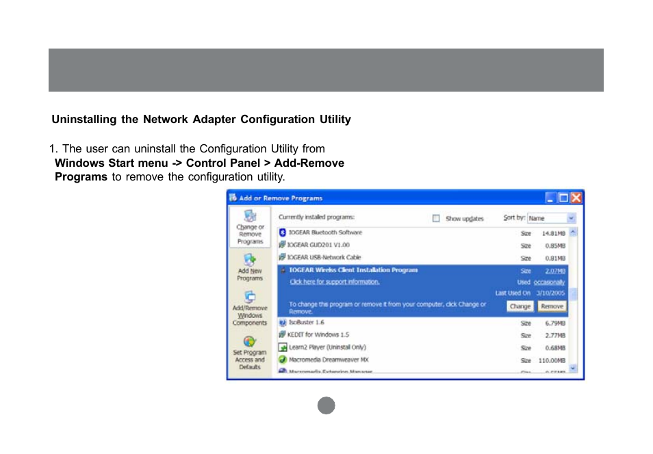Open Change or Remove Programs sidebar icon
The width and height of the screenshot is (653, 454).
tap(250, 216)
